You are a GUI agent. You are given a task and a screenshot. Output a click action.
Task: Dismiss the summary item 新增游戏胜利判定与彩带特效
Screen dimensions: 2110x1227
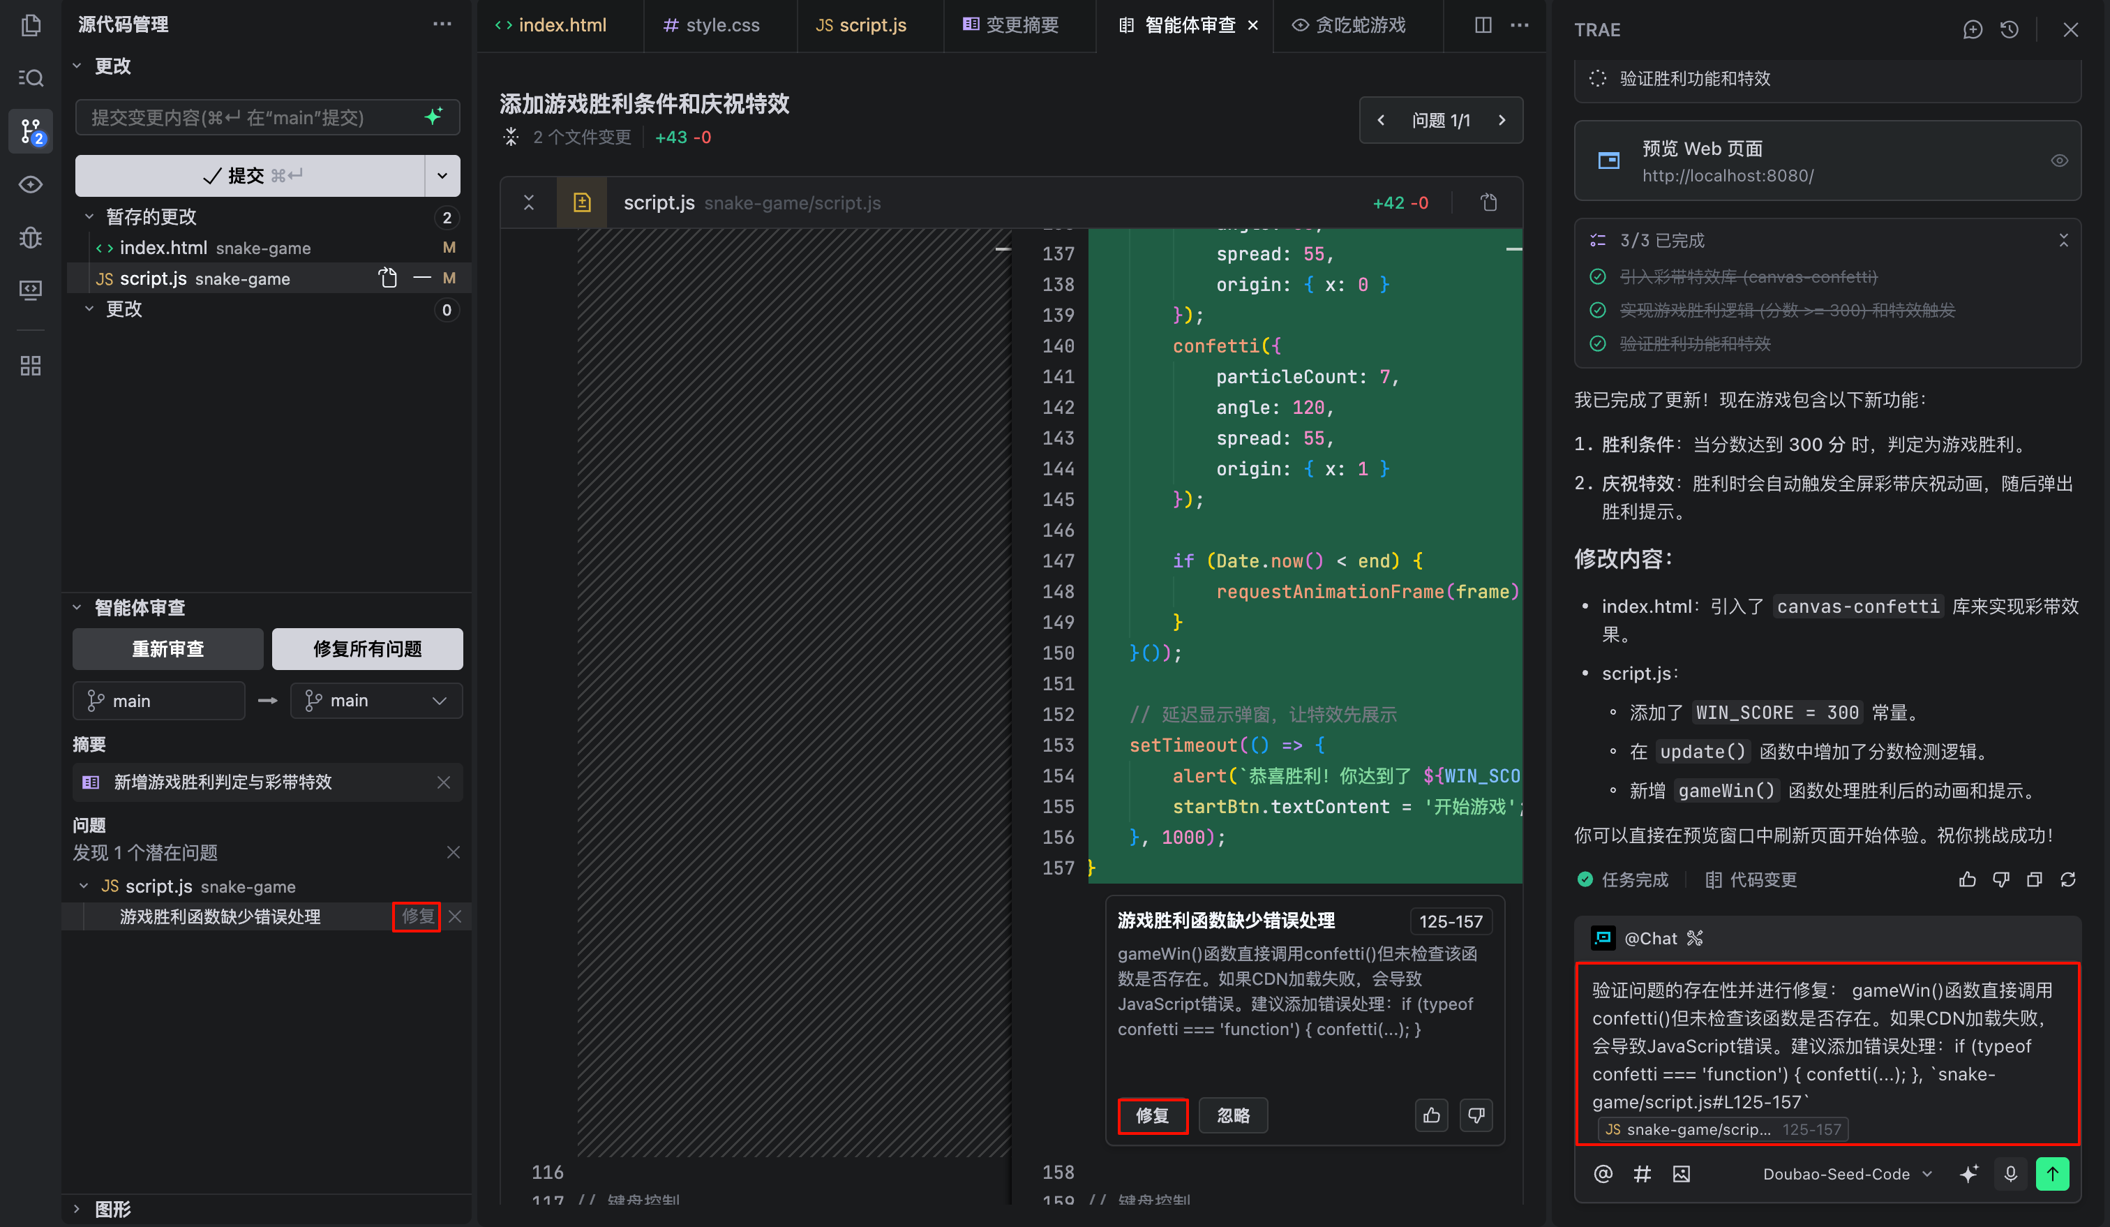444,782
